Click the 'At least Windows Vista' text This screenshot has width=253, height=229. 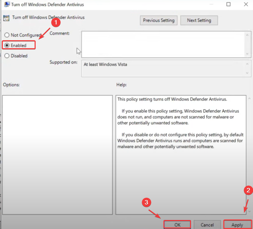click(105, 64)
